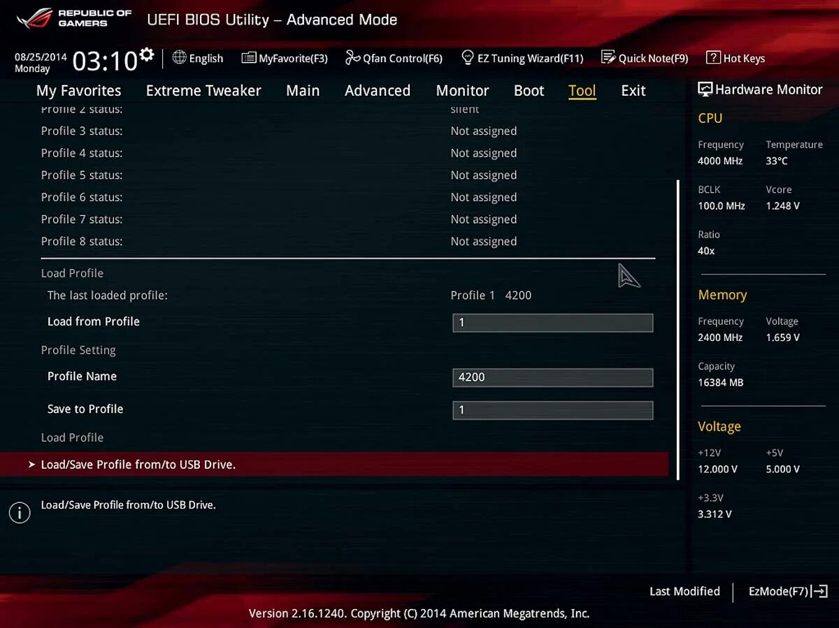Select the Profile 6 status row

click(x=347, y=197)
